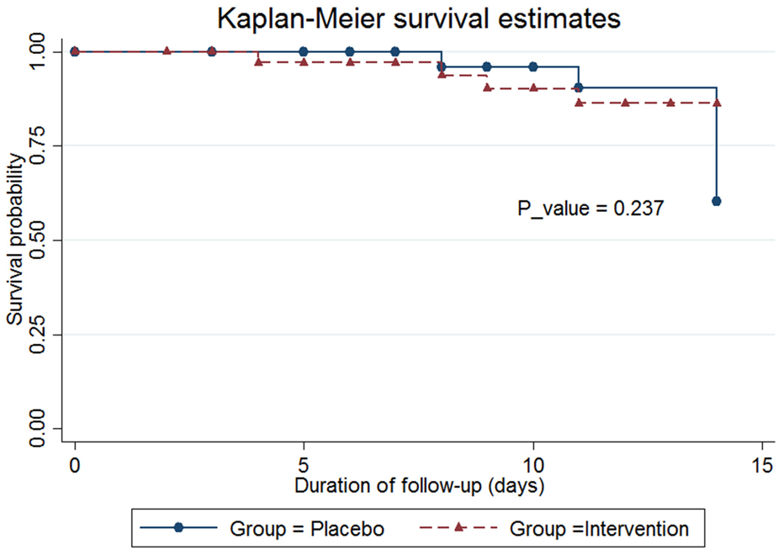The image size is (778, 555).
Task: Click the Intervention triangle at day 4
Action: pyautogui.click(x=258, y=62)
